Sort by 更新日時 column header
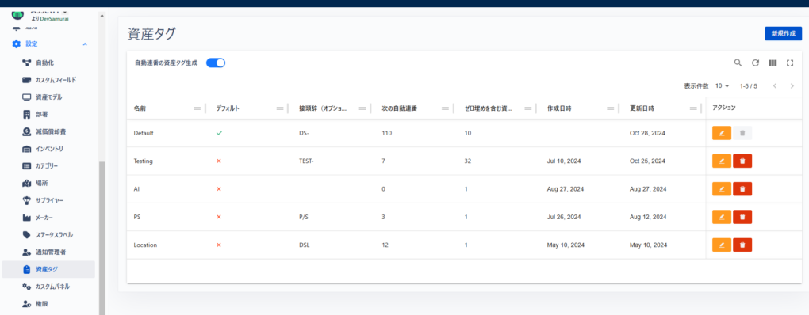 (642, 108)
